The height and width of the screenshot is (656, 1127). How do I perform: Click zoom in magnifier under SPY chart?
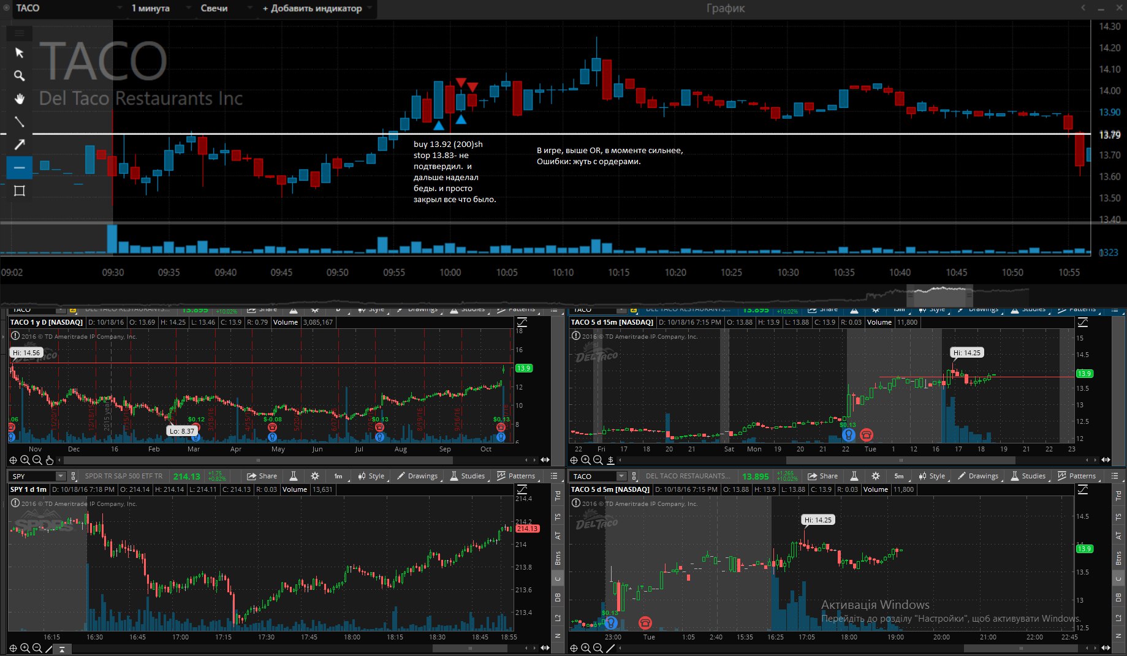(25, 648)
